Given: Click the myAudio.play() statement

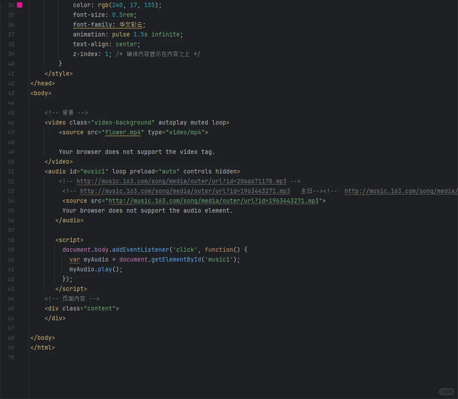Looking at the screenshot, I should coord(96,270).
